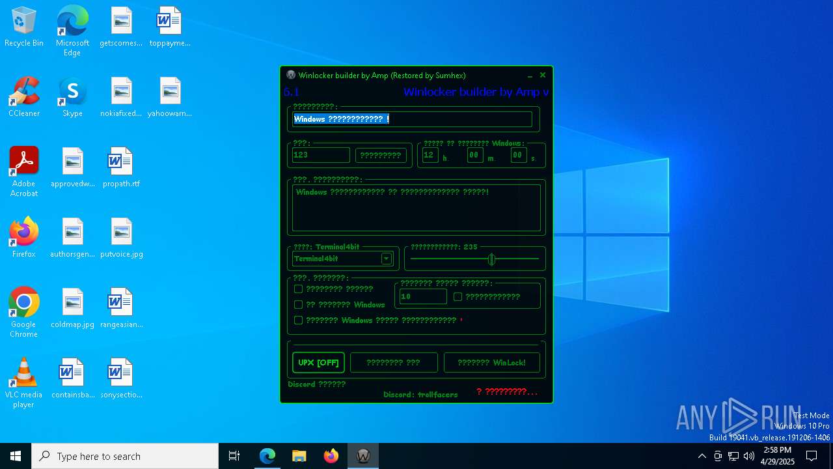Select the toppayme Word document icon
833x469 pixels.
[169, 27]
